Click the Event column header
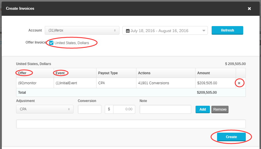 point(60,73)
